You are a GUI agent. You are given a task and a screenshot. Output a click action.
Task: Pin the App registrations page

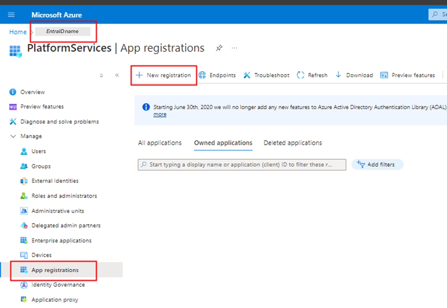(x=219, y=48)
